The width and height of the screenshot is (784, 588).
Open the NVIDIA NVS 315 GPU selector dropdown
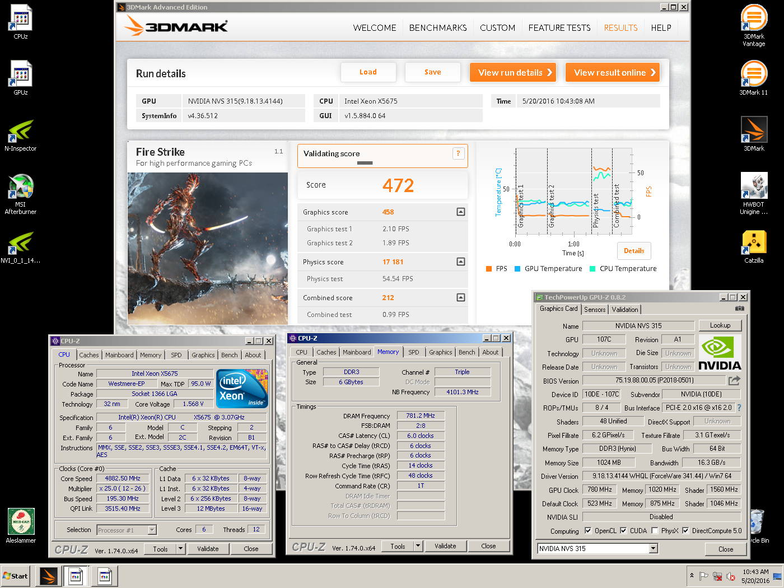point(654,549)
